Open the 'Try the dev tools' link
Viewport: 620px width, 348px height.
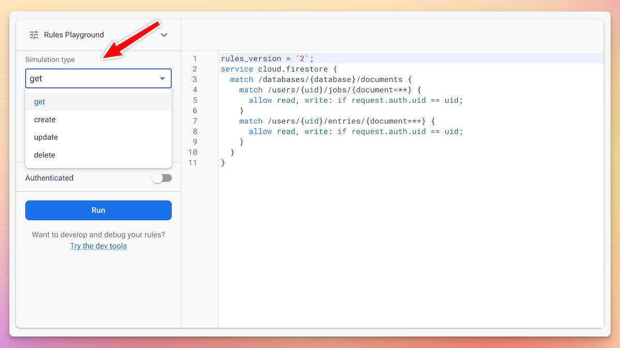click(98, 246)
